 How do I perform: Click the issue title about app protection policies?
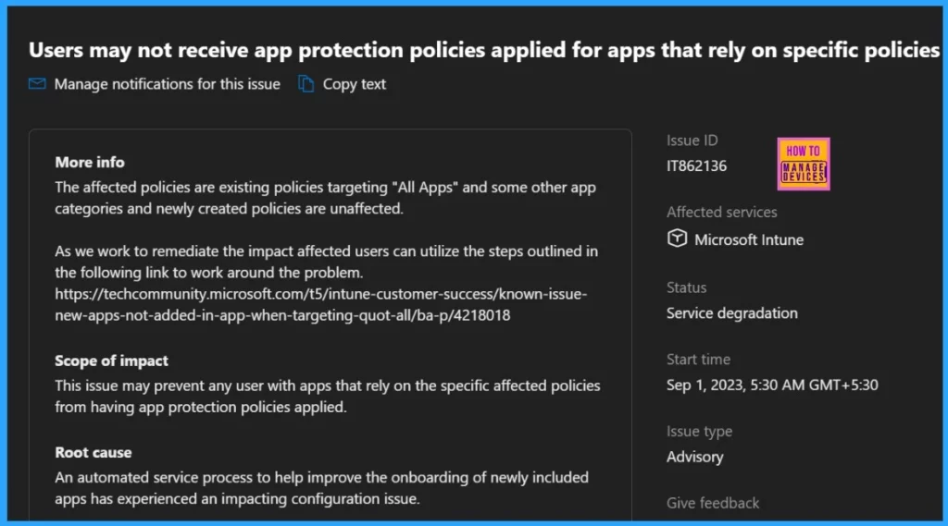(x=484, y=50)
